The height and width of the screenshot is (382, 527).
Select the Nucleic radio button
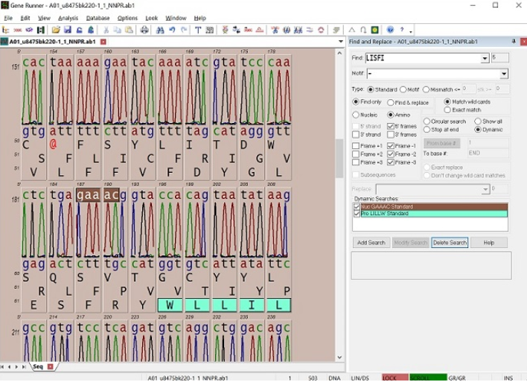pos(357,115)
